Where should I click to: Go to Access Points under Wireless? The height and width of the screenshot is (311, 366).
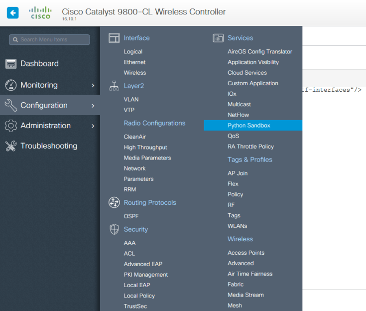pos(246,253)
